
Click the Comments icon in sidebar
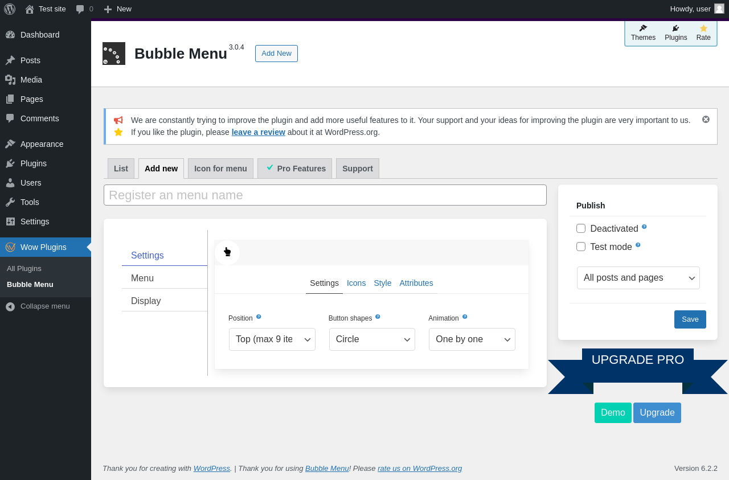pos(10,118)
